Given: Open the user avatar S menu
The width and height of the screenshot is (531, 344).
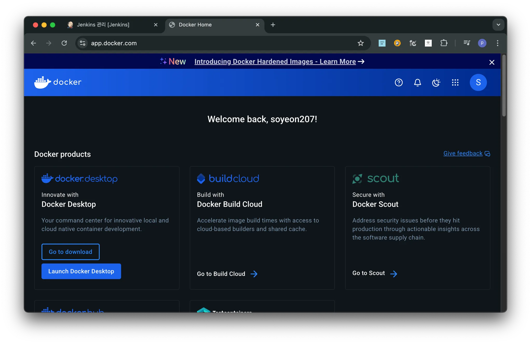Looking at the screenshot, I should (x=478, y=82).
